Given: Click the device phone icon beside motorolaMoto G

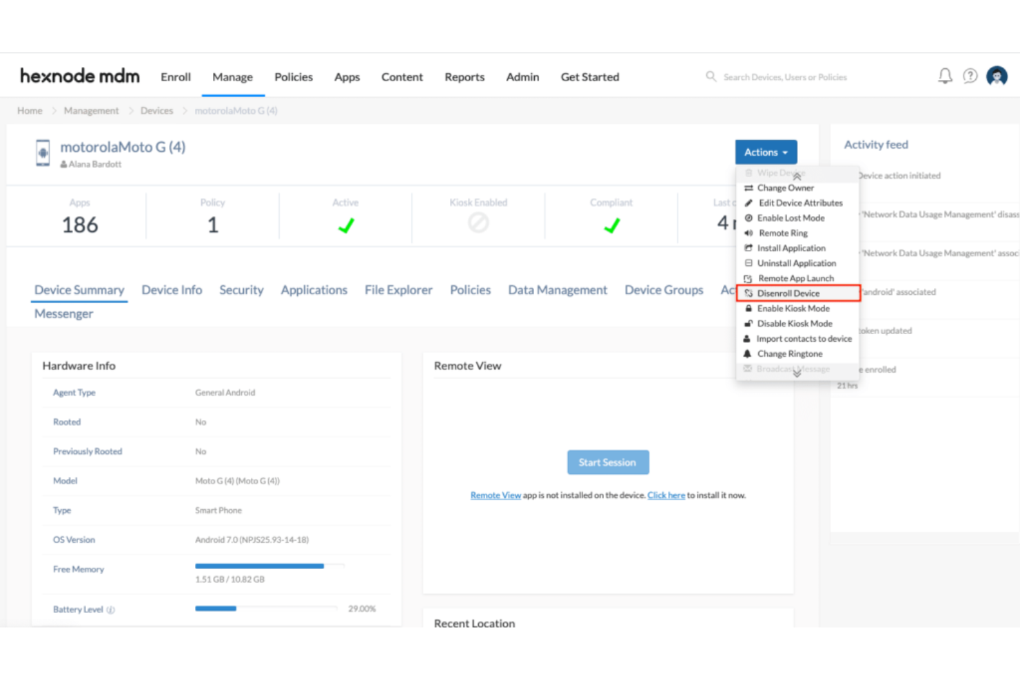Looking at the screenshot, I should click(x=42, y=153).
